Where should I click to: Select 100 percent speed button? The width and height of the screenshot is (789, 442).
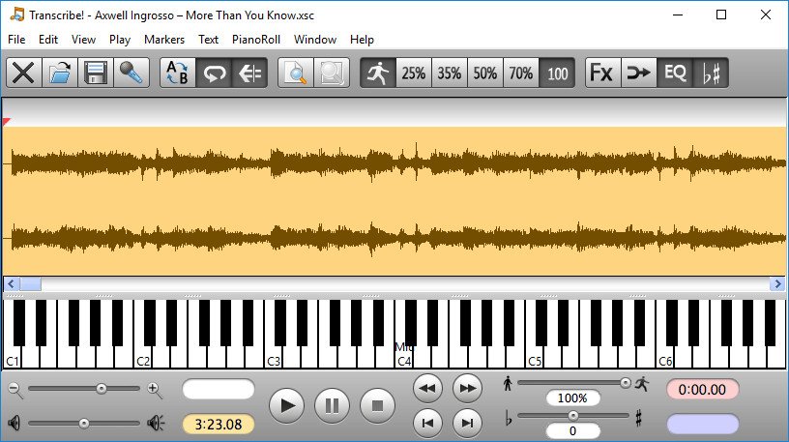coord(557,74)
